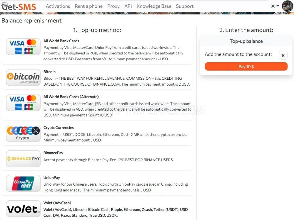The image size is (294, 220).
Task: Click the RUB conversion card description
Action: pyautogui.click(x=113, y=53)
